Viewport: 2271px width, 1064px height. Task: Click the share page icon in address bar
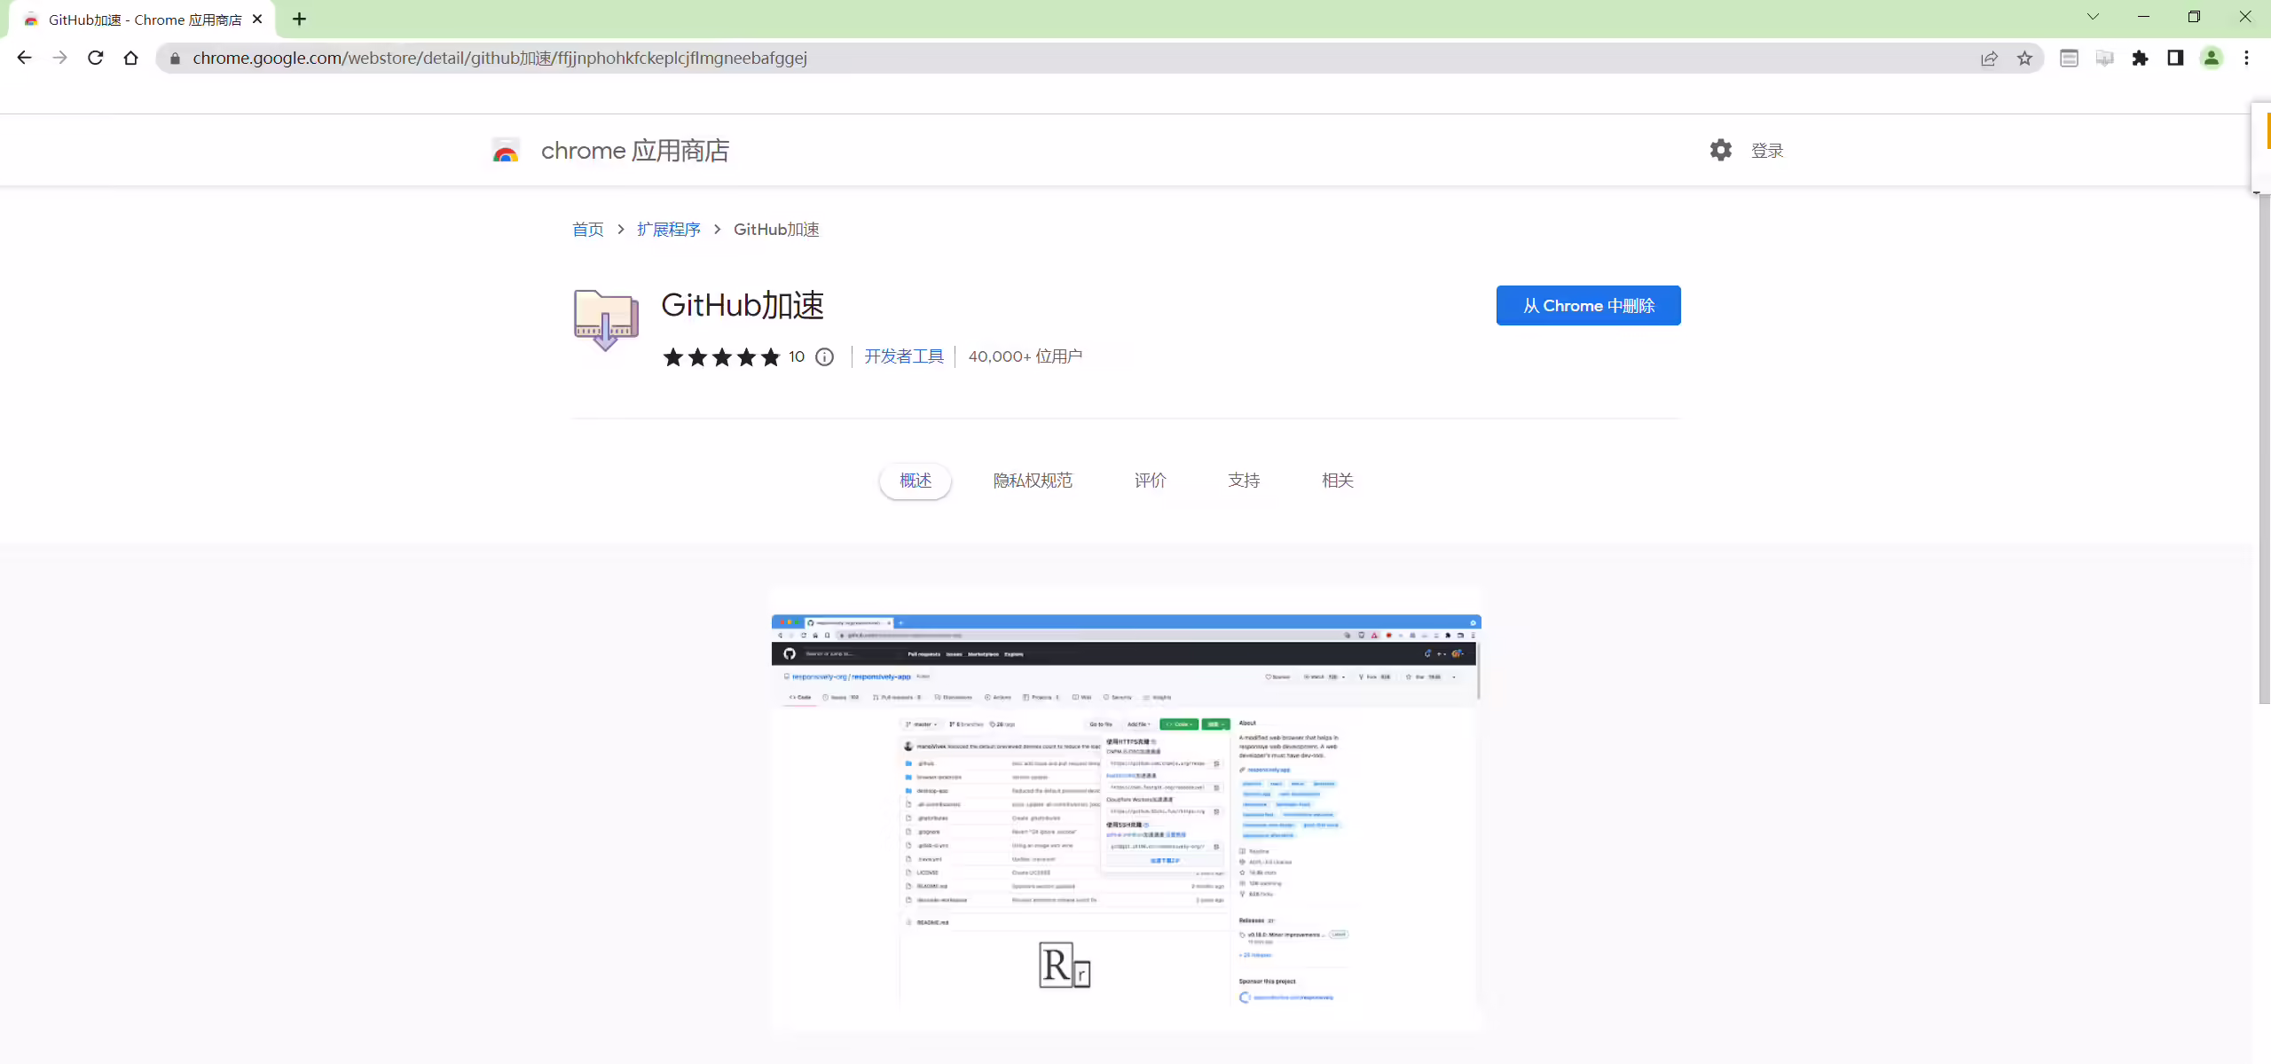point(1989,58)
